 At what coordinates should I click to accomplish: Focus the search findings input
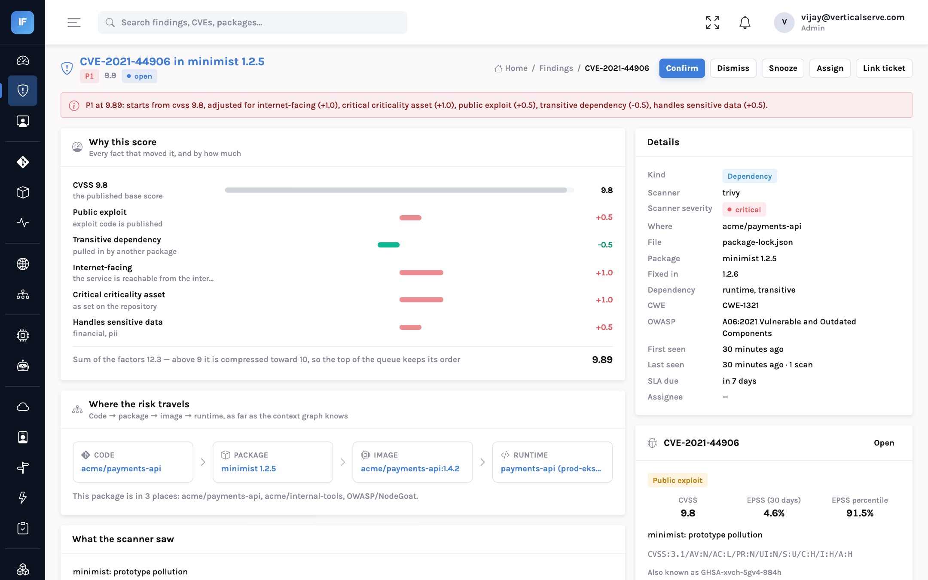pyautogui.click(x=253, y=22)
